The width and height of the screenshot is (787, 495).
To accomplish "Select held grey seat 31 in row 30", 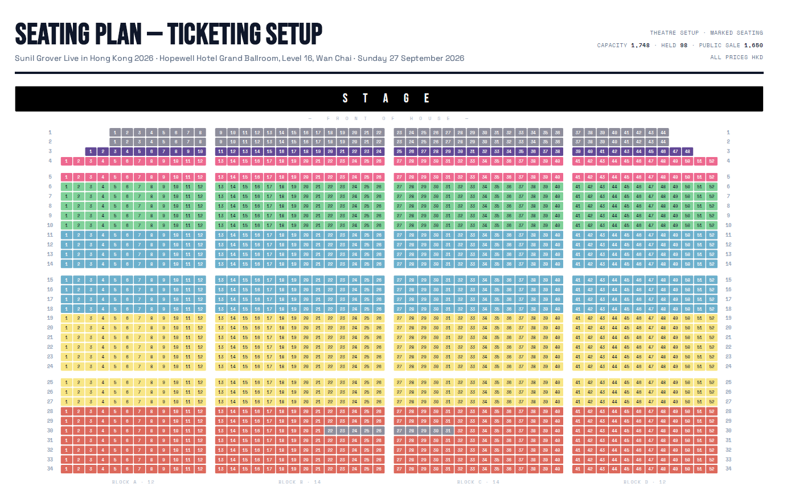I will pos(448,431).
